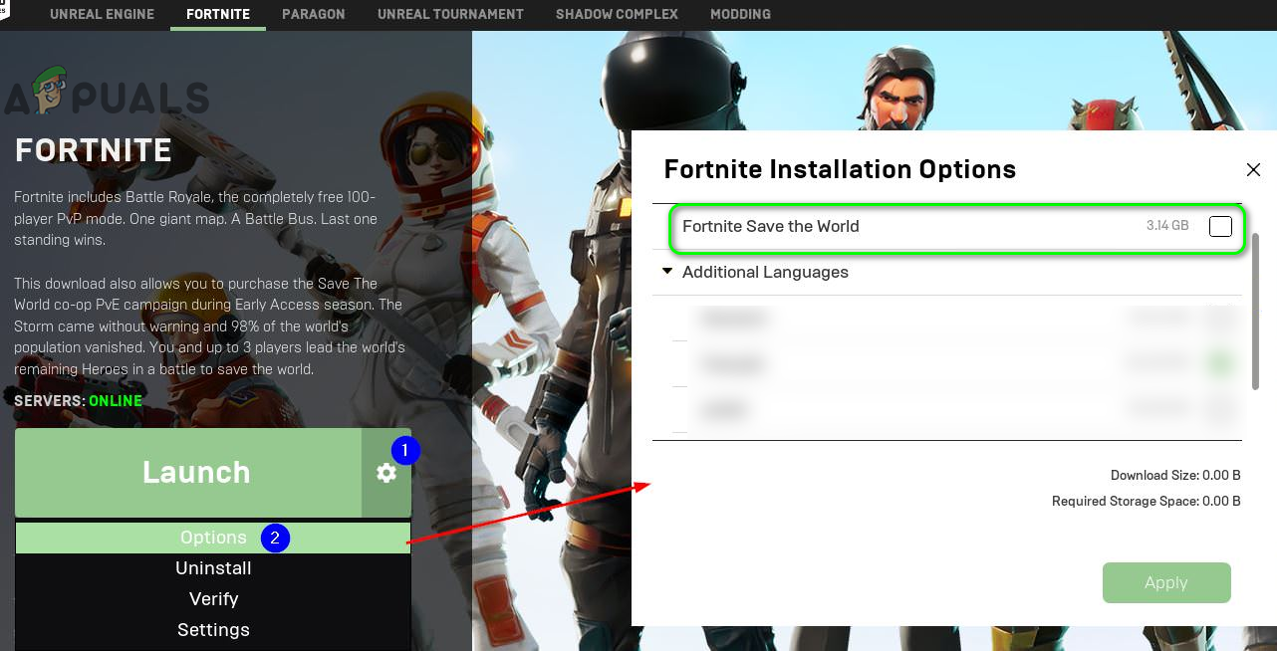Screen dimensions: 1277x651
Task: Open the Paragon tab
Action: click(x=314, y=14)
